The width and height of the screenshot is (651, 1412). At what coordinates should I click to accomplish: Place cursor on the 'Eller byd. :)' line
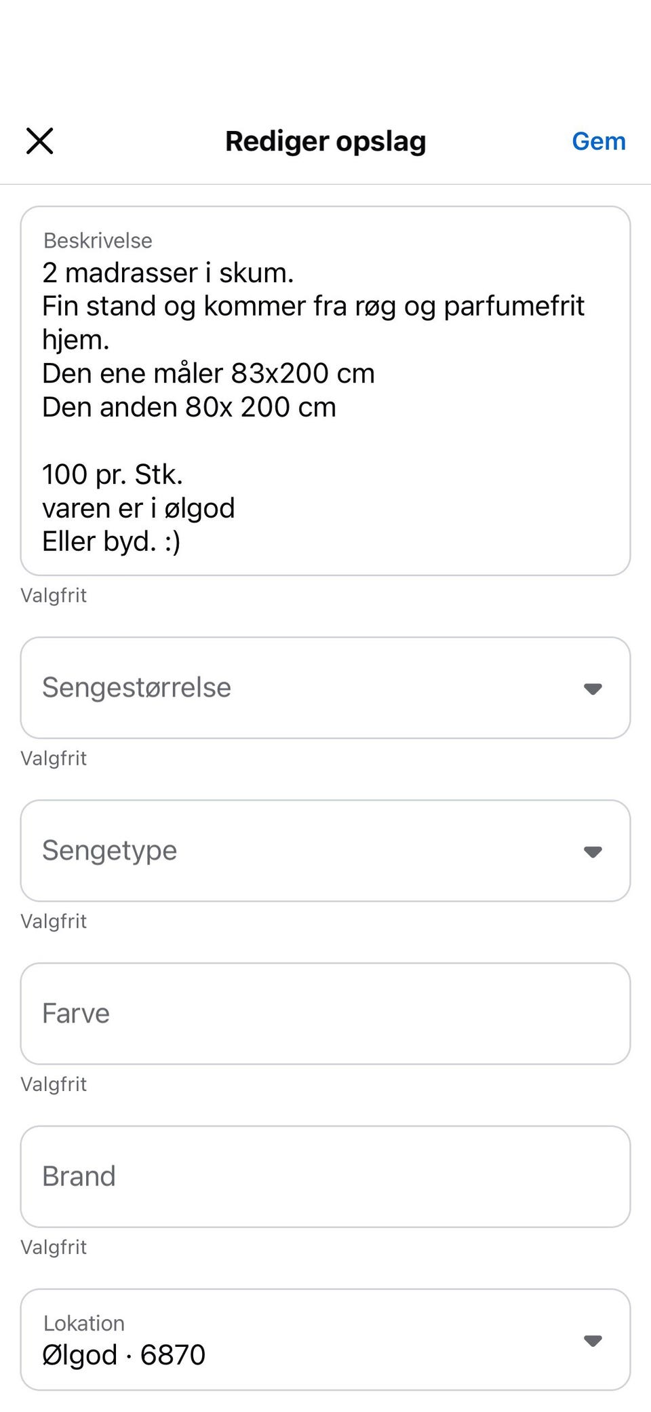(111, 541)
